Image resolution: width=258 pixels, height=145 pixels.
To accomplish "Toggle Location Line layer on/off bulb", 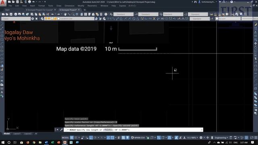I will click(46, 19).
